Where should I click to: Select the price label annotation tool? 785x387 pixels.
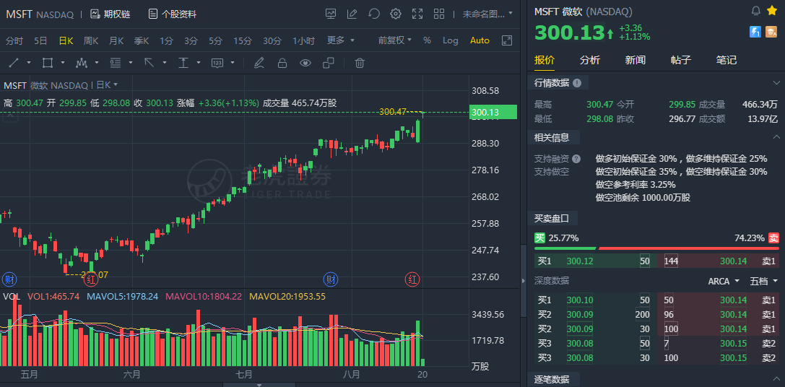[217, 63]
